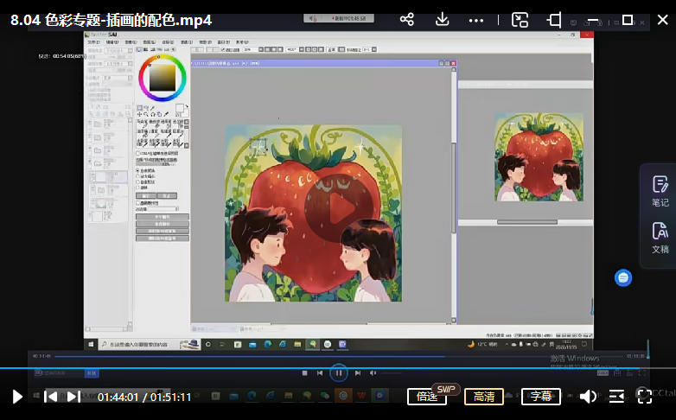Click the share icon in top bar
The height and width of the screenshot is (420, 676).
407,20
